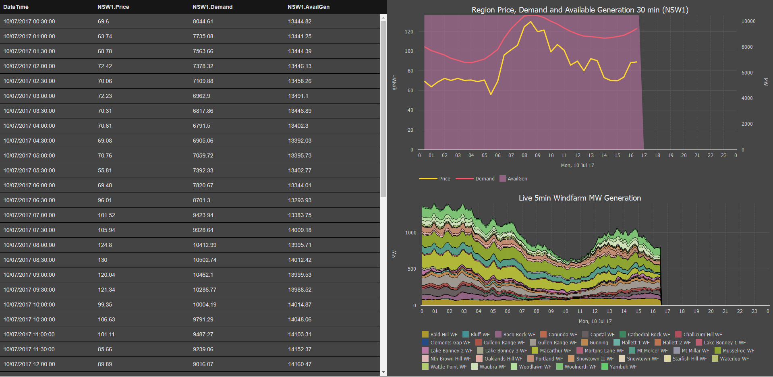Select the AvailGen value 13491.1
The image size is (773, 377).
coord(298,96)
